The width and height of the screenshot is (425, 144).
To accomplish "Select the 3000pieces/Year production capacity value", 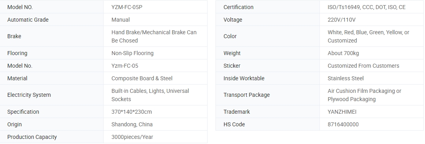I will coord(132,137).
